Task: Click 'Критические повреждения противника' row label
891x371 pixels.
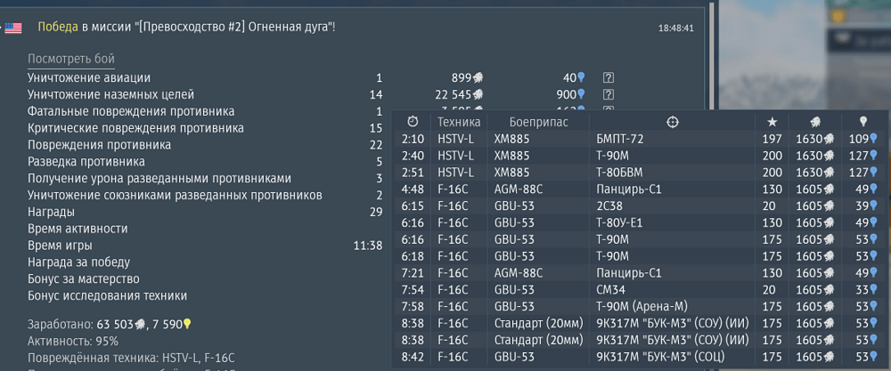Action: pyautogui.click(x=135, y=128)
